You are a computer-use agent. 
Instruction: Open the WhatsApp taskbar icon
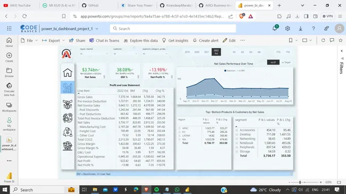coord(177,189)
